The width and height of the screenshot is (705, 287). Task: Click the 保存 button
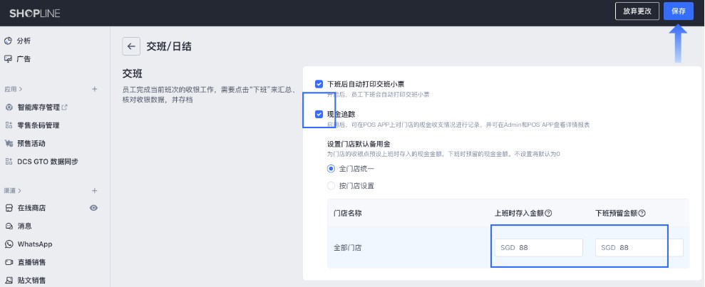point(678,11)
